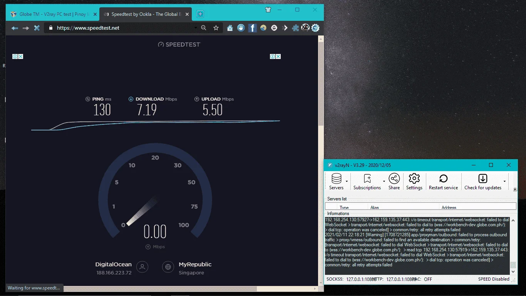526x296 pixels.
Task: Open the zoom magnifier in address bar
Action: click(204, 28)
